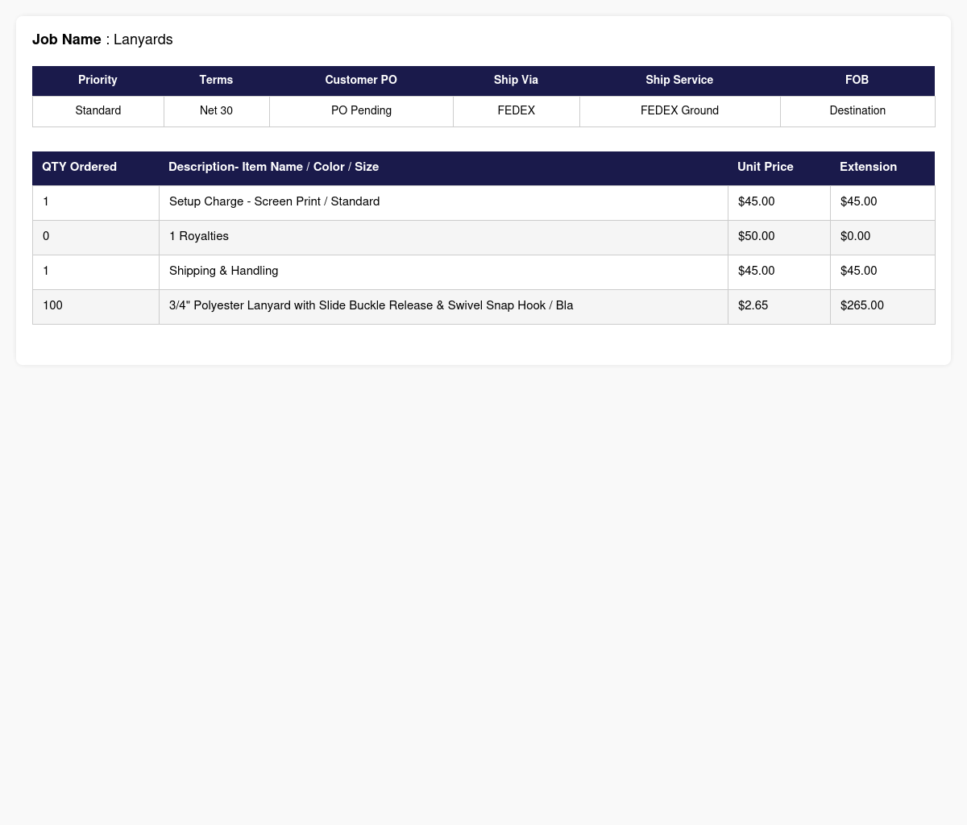Select the Standard priority cell
Image resolution: width=967 pixels, height=825 pixels.
pos(98,111)
